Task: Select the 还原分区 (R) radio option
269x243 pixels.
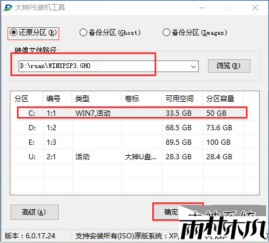Action: (33, 33)
